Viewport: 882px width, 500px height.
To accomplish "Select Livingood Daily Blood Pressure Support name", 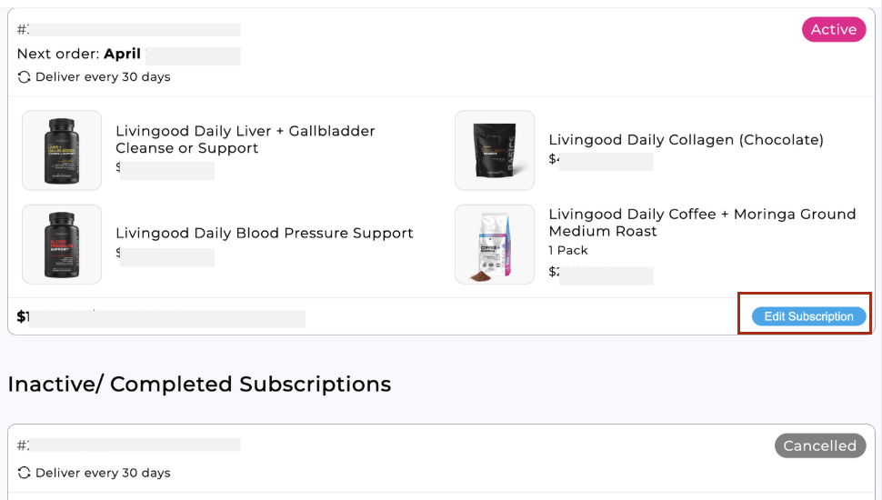I will coord(265,233).
